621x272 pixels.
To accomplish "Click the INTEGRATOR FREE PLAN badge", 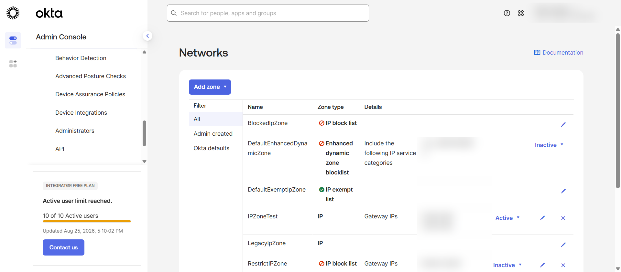I will (x=70, y=186).
